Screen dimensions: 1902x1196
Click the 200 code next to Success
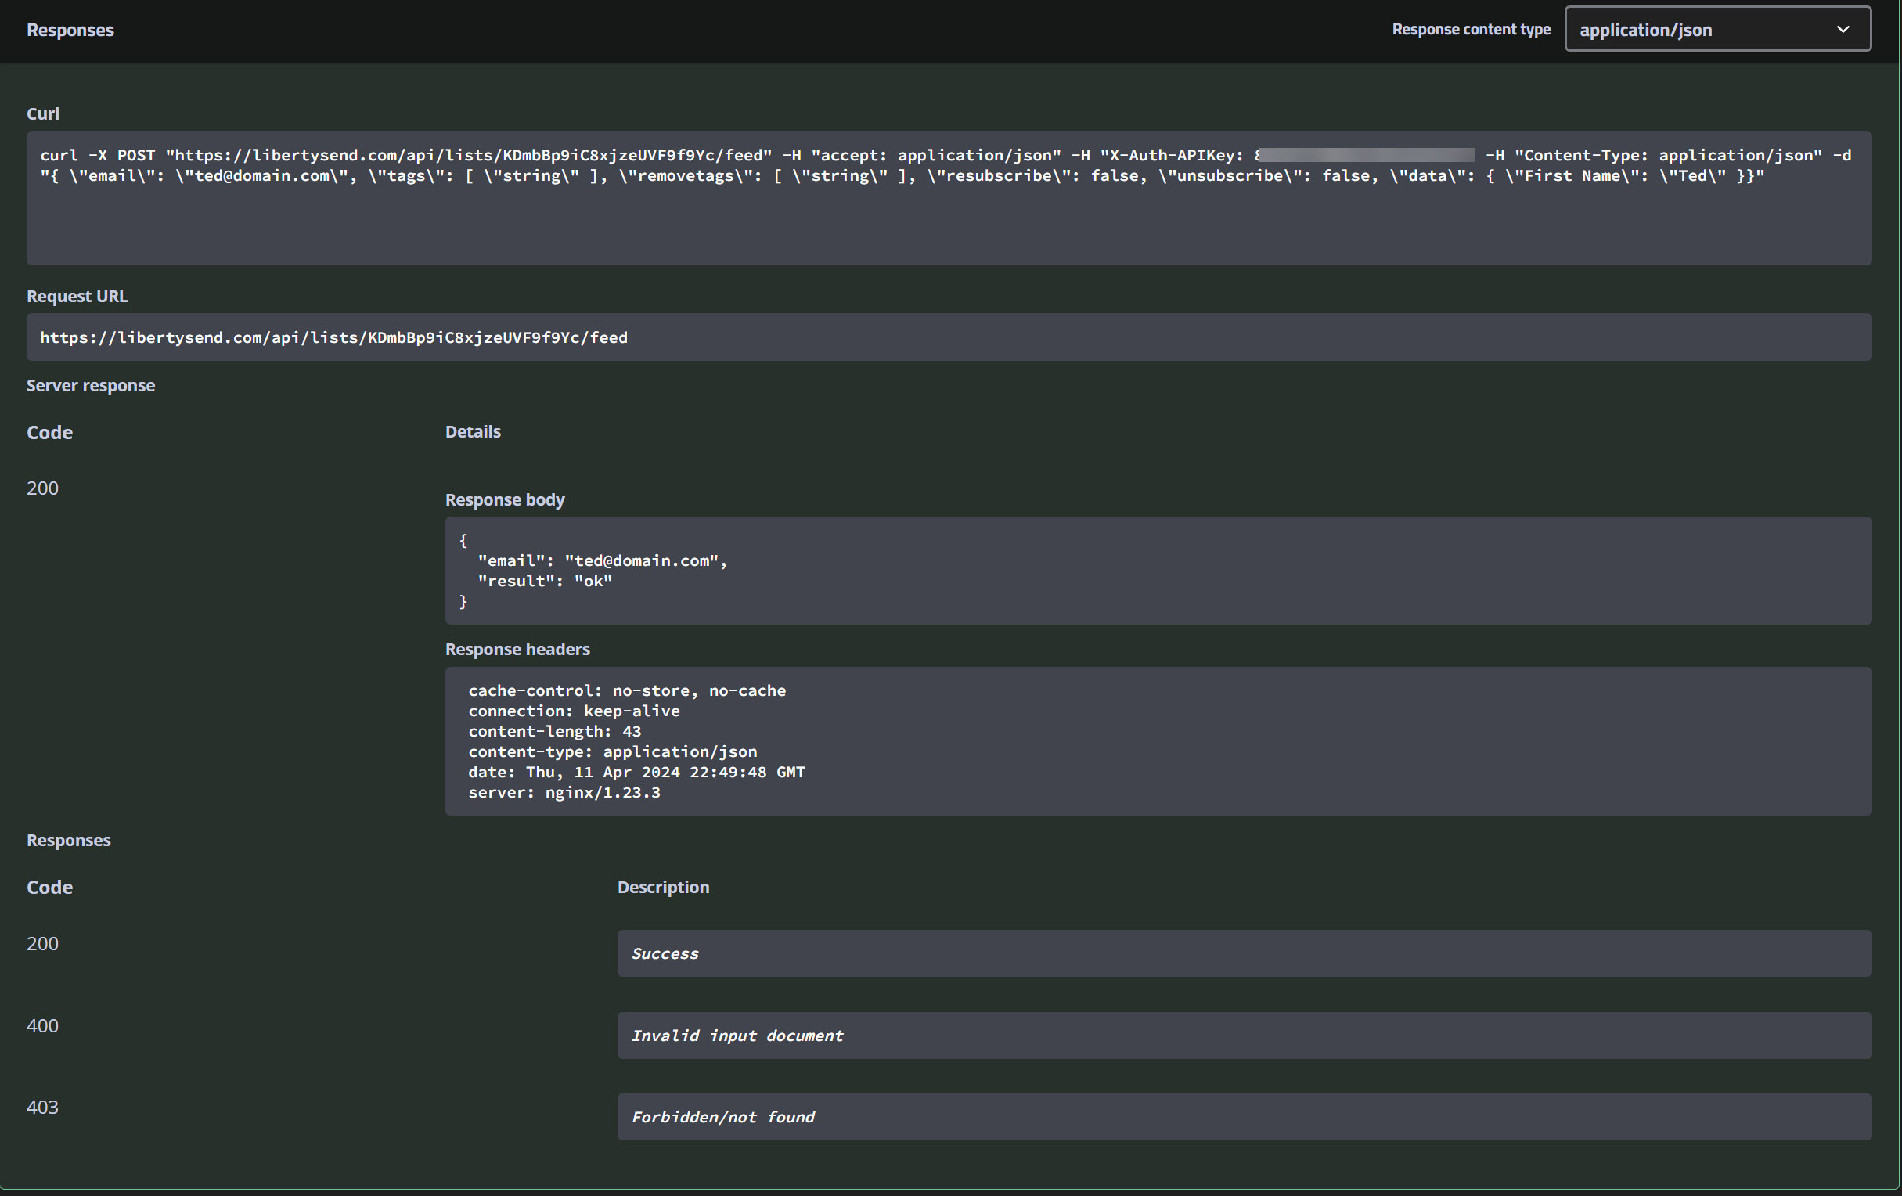pyautogui.click(x=42, y=944)
